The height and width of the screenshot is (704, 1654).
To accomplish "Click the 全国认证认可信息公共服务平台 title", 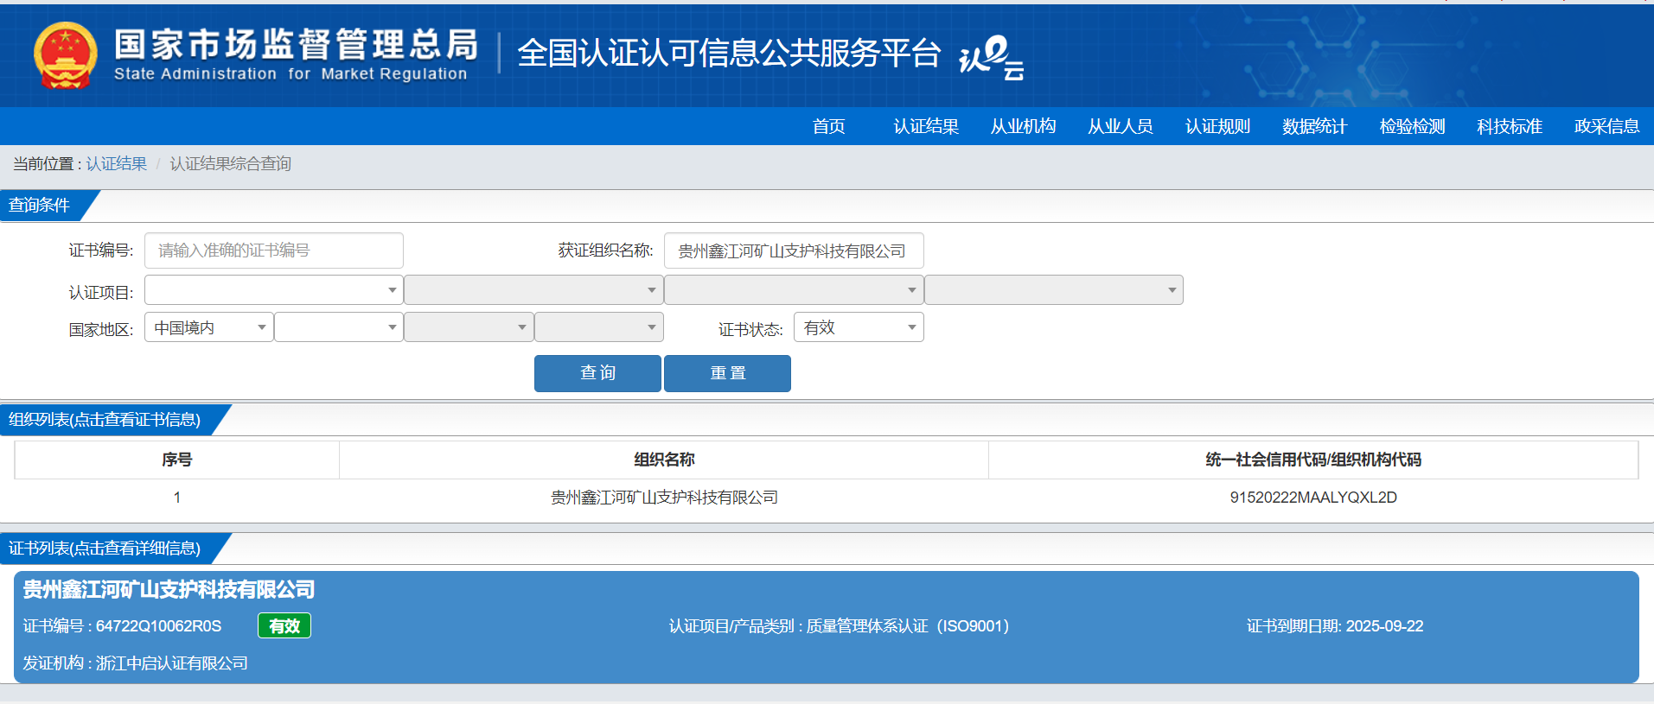I will [729, 54].
